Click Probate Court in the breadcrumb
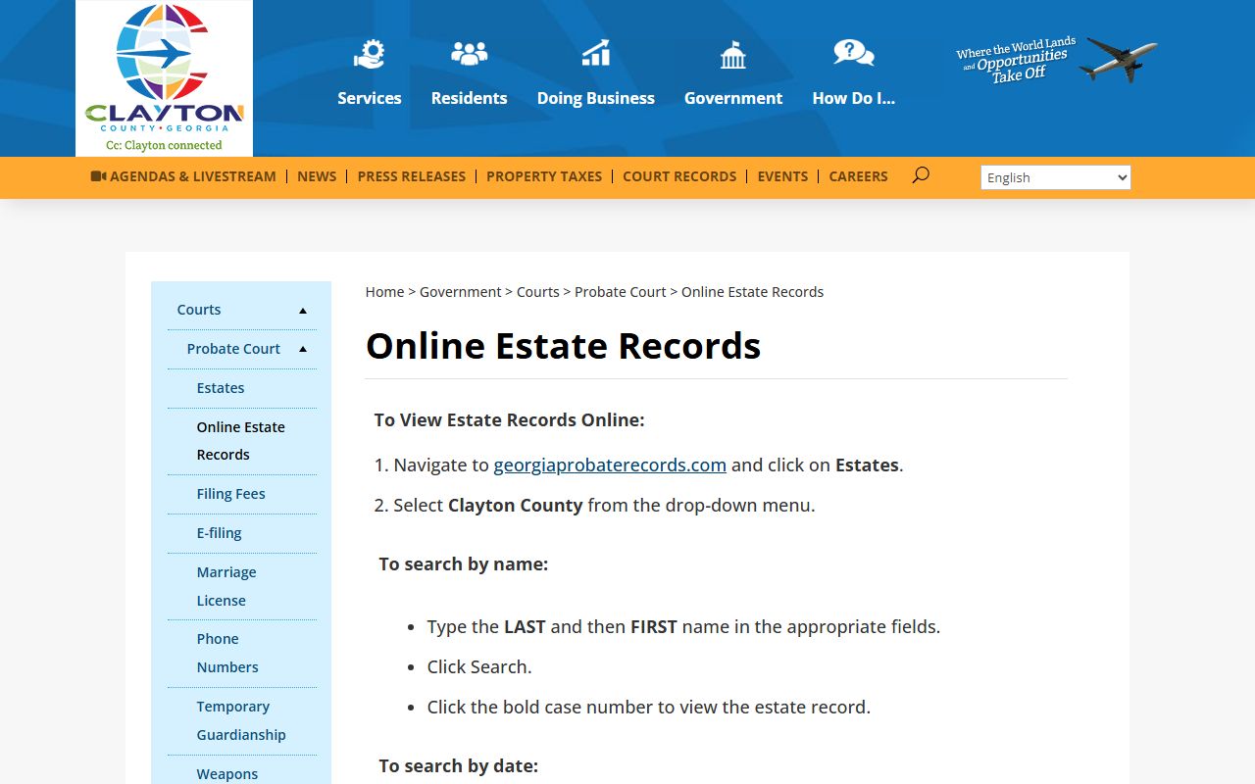Viewport: 1255px width, 784px height. click(x=621, y=292)
